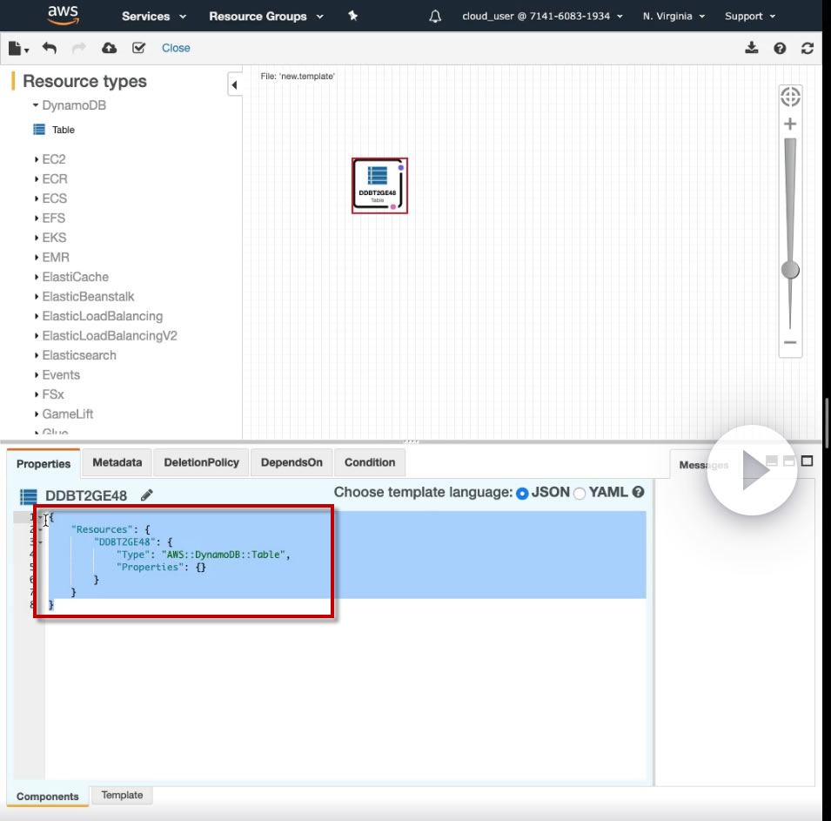
Task: Click the canvas splitter handle above the Properties panel
Action: 412,441
